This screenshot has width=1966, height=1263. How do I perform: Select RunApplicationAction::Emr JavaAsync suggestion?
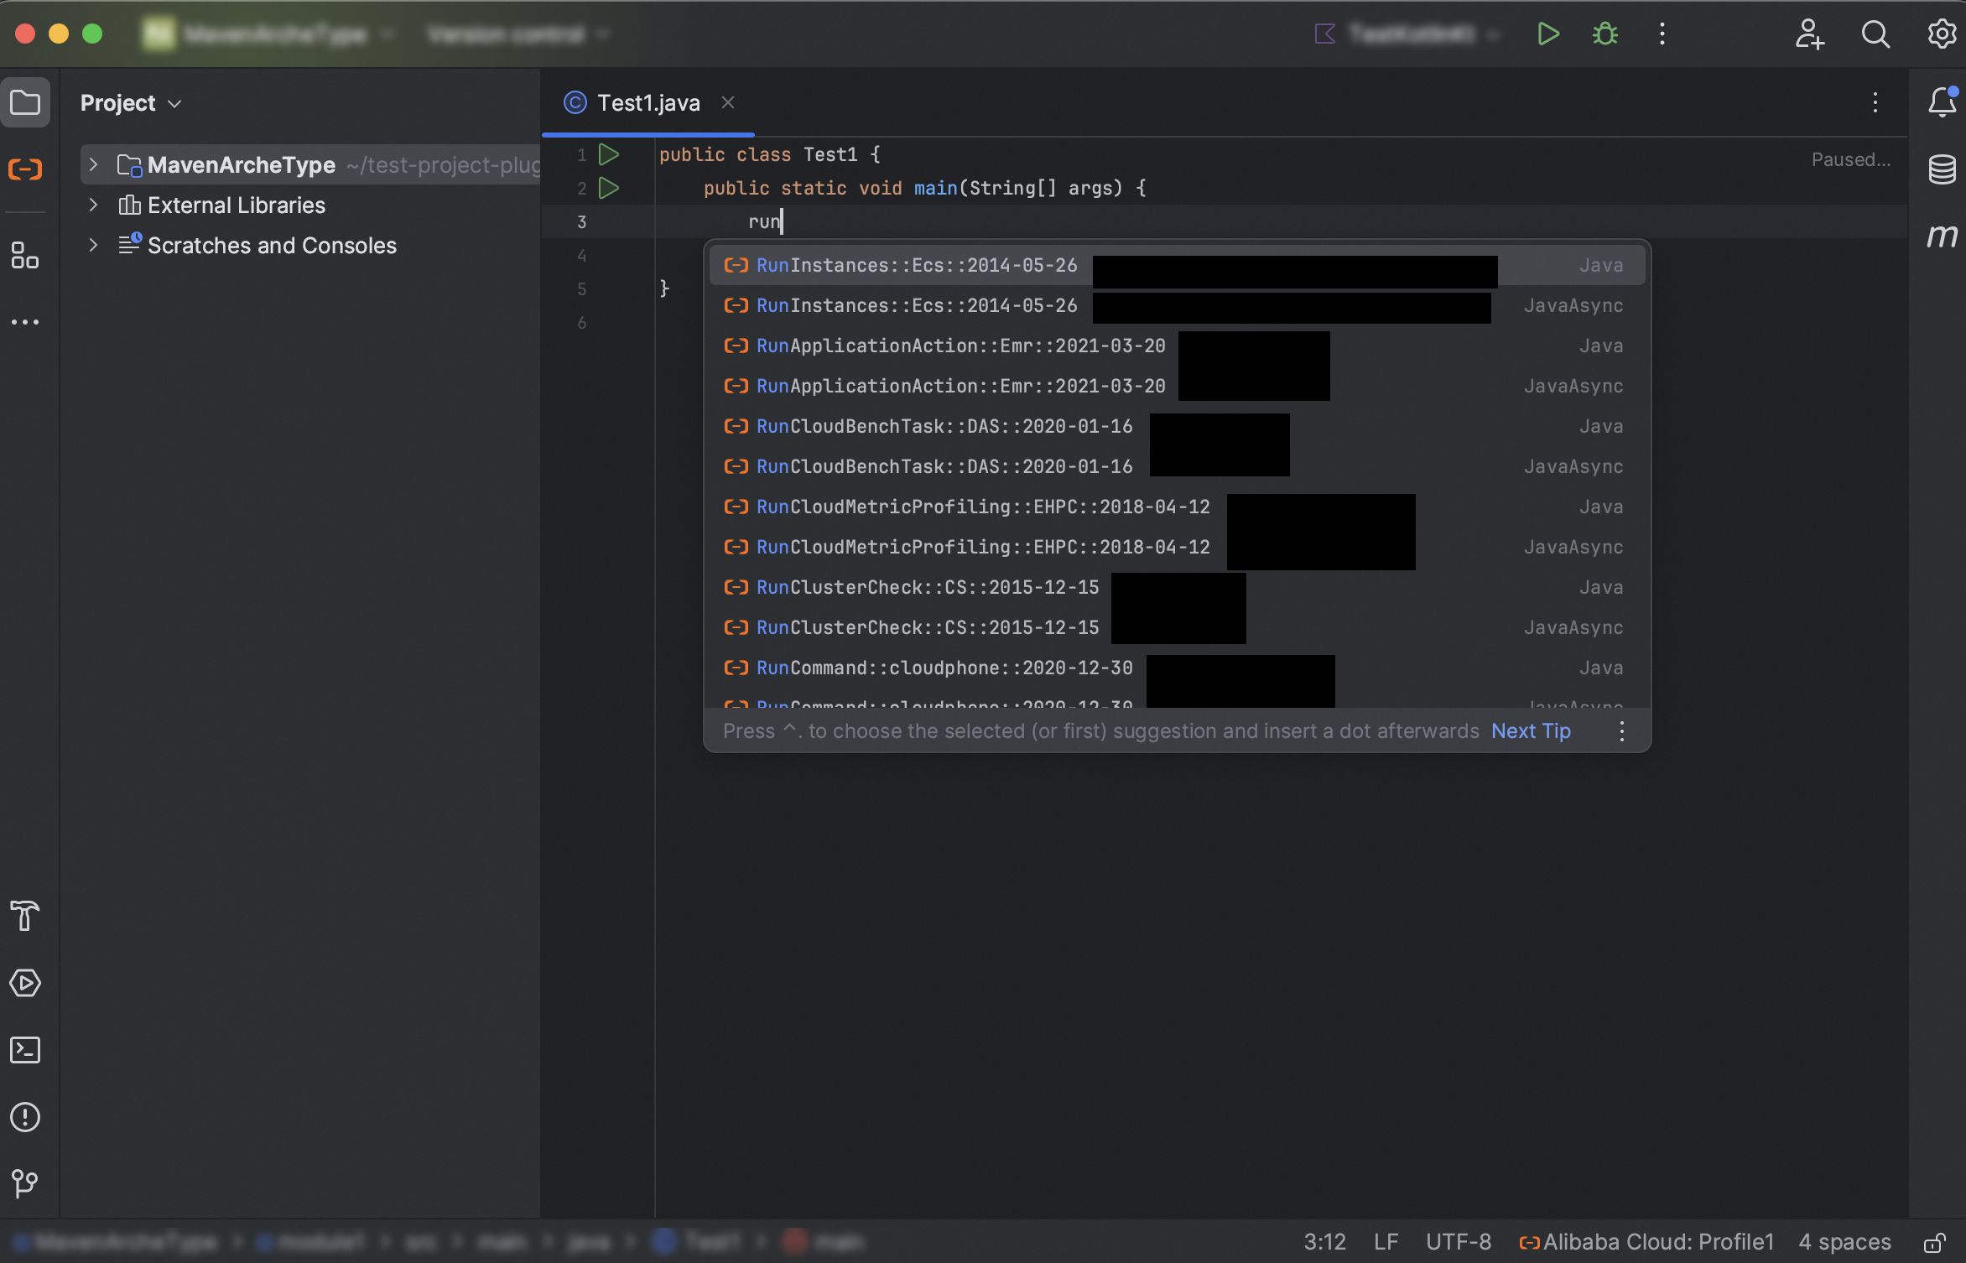(1177, 386)
